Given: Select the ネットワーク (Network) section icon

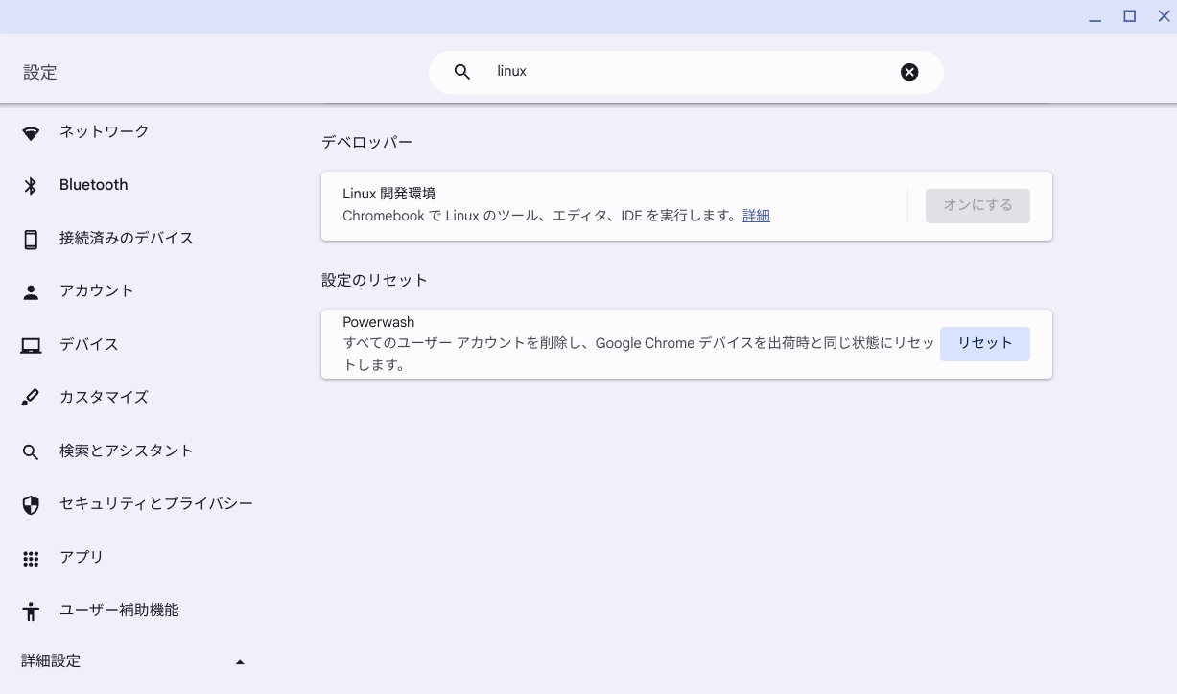Looking at the screenshot, I should (x=31, y=132).
